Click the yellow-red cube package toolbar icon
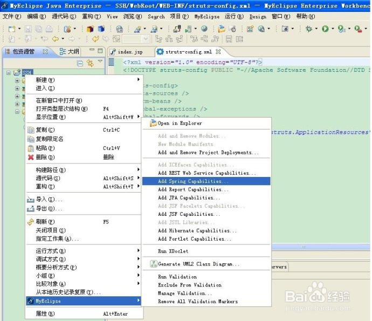This screenshot has width=372, height=321. click(90, 29)
